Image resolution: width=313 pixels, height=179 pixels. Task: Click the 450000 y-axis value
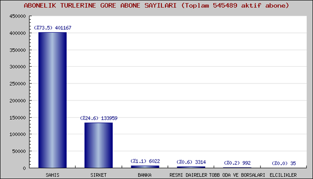[18, 16]
